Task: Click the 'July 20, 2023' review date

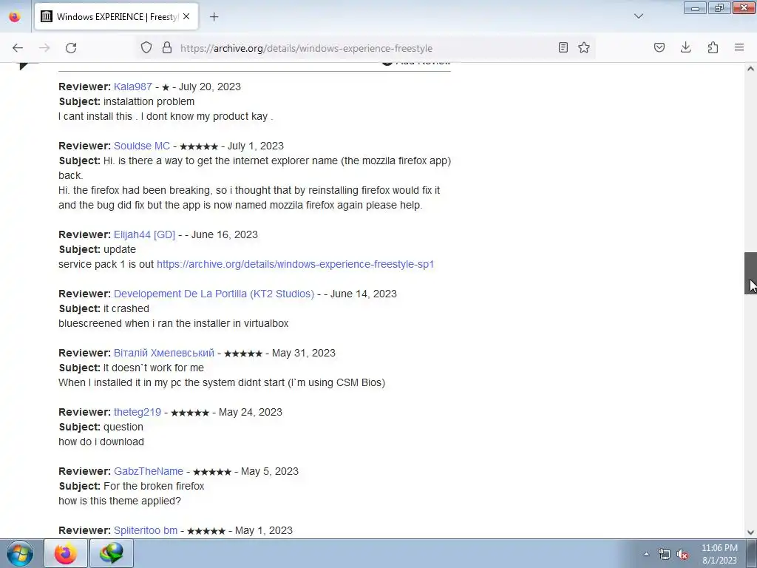Action: (x=209, y=87)
